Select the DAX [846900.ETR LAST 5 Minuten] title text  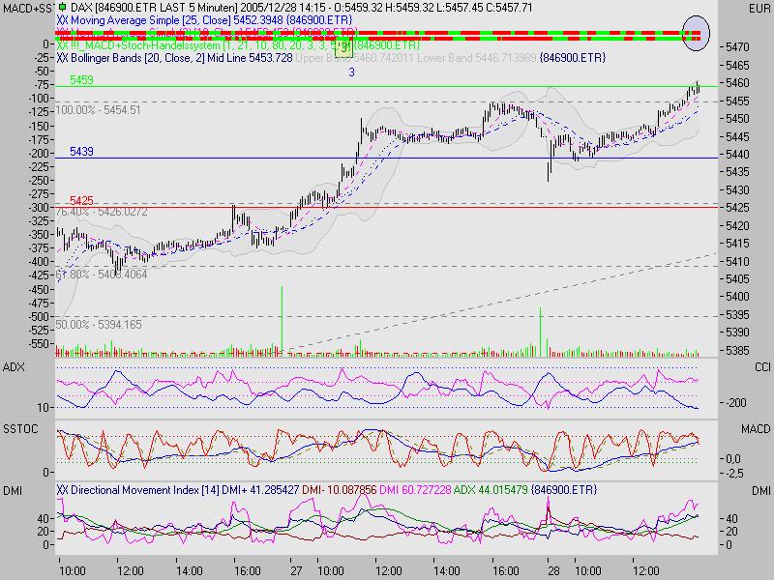(x=154, y=8)
